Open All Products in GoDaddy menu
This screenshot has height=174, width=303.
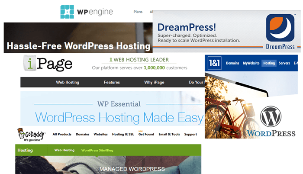click(62, 134)
